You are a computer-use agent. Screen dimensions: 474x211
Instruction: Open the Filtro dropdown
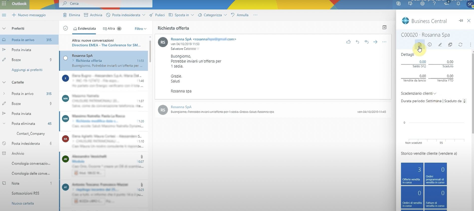pyautogui.click(x=140, y=29)
